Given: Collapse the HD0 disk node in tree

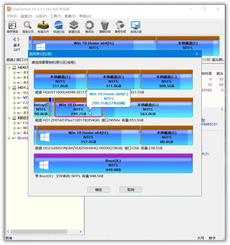Looking at the screenshot, I should pos(9,67).
